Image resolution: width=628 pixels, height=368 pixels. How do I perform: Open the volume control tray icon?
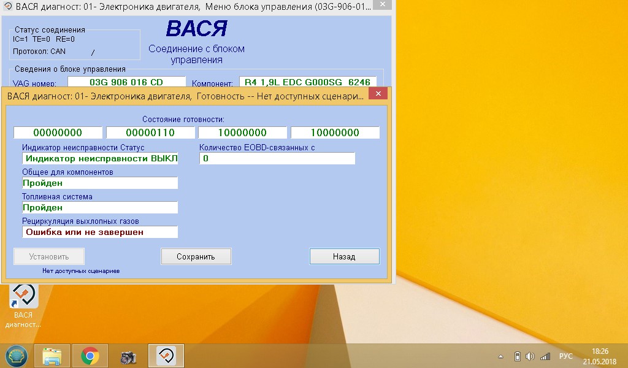pyautogui.click(x=530, y=356)
